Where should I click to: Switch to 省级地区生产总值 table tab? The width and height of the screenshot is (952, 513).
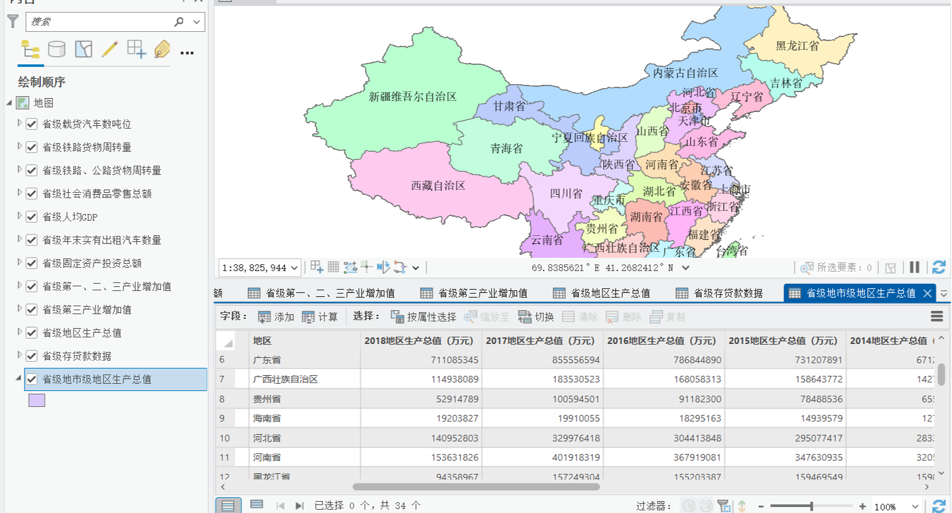601,293
